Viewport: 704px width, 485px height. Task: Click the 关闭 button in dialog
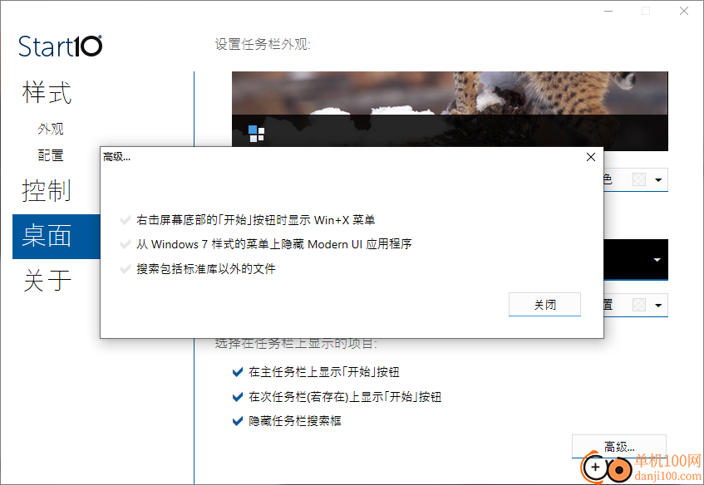coord(544,305)
